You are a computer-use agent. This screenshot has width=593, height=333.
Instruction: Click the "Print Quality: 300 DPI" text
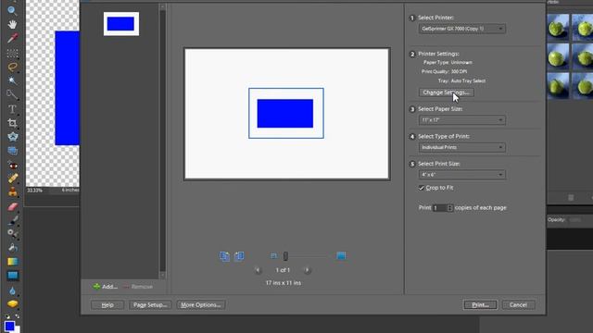click(x=444, y=71)
